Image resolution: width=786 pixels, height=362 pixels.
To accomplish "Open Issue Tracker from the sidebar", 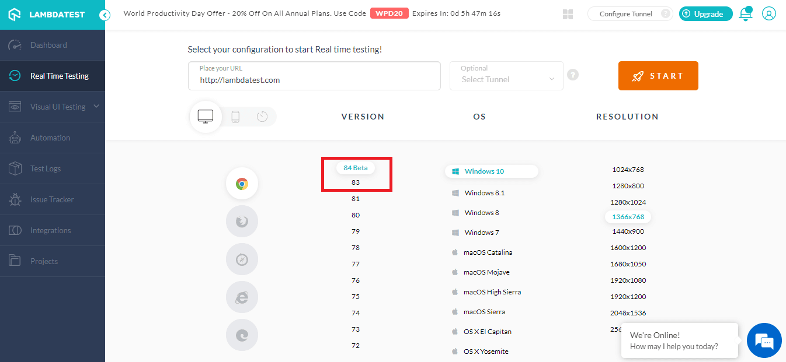I will [x=53, y=199].
